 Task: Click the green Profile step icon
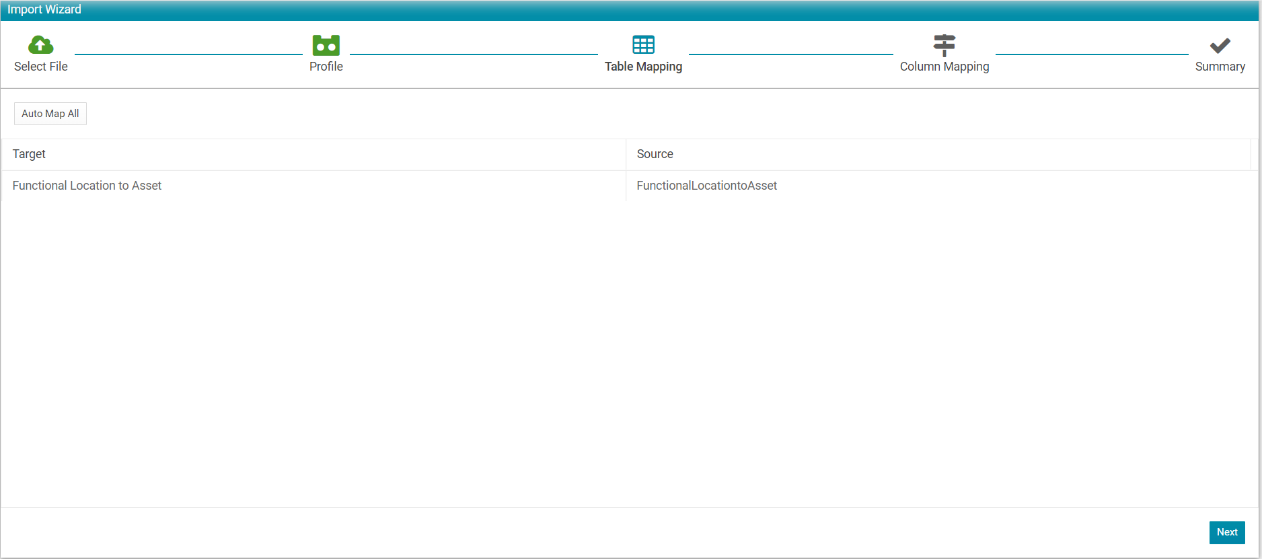(326, 45)
